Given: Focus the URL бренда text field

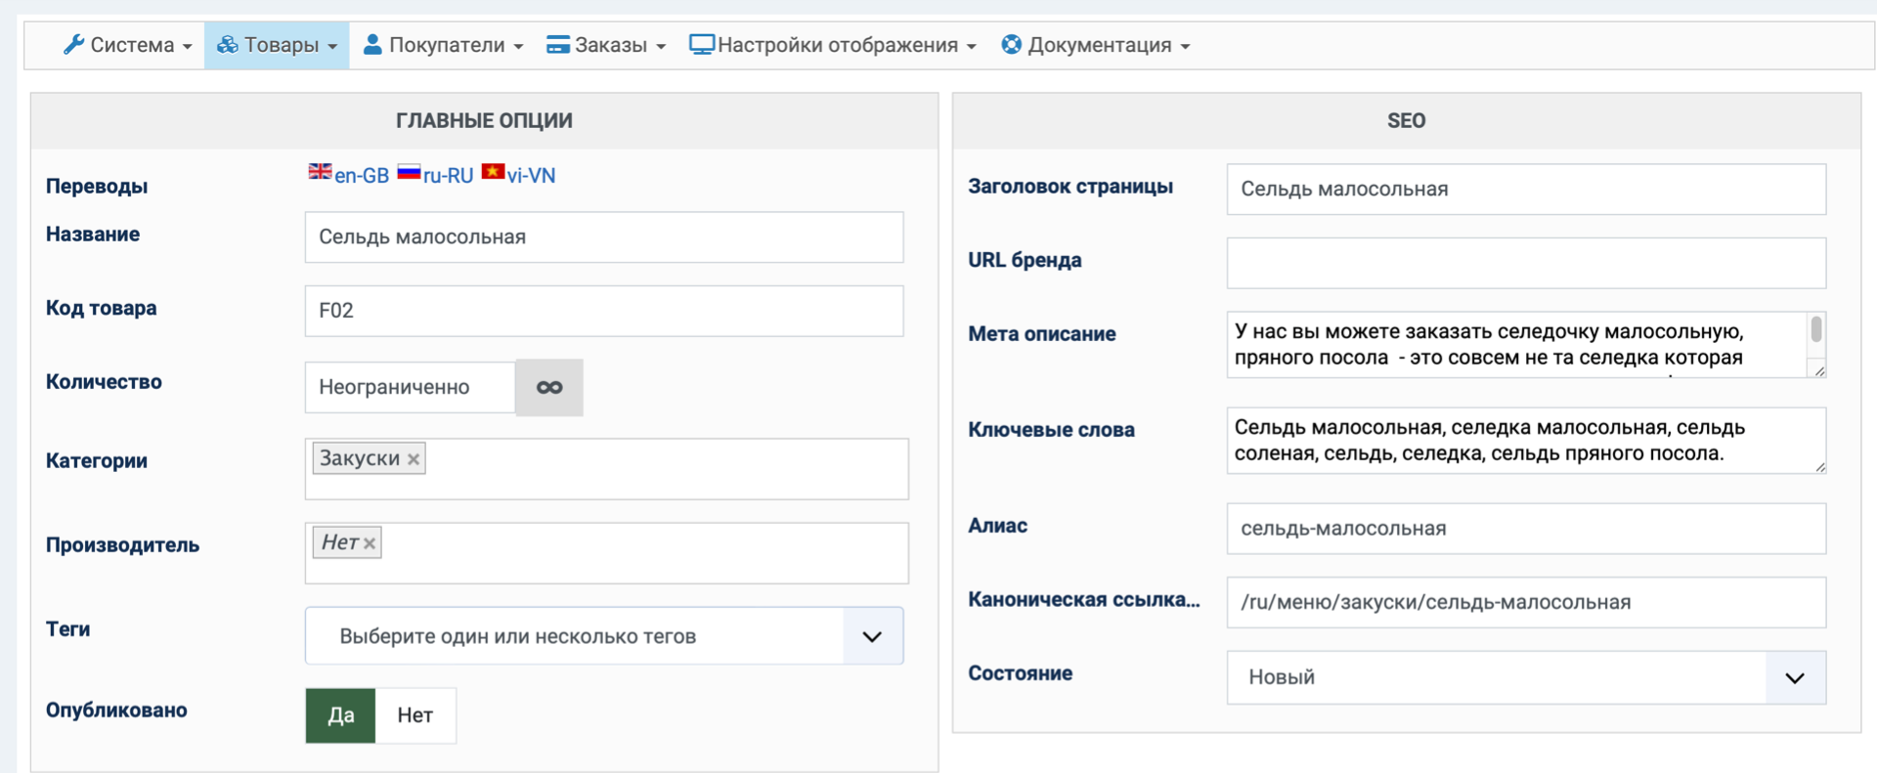Looking at the screenshot, I should [1525, 263].
